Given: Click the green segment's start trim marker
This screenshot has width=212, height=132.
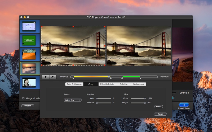Looking at the screenshot, I should pyautogui.click(x=122, y=78).
